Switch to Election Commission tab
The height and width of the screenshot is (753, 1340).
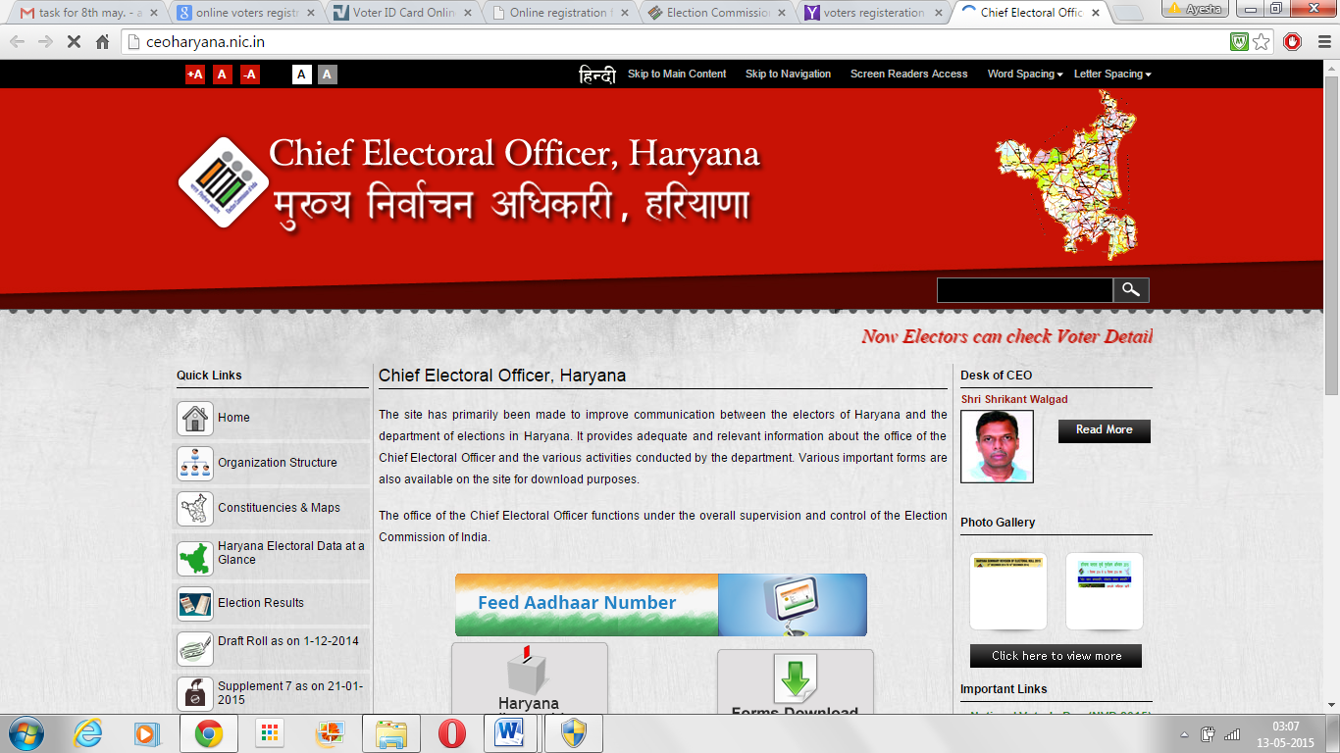(716, 13)
